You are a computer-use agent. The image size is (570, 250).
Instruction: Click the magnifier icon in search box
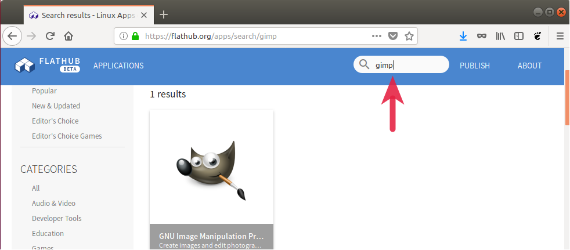pyautogui.click(x=365, y=64)
